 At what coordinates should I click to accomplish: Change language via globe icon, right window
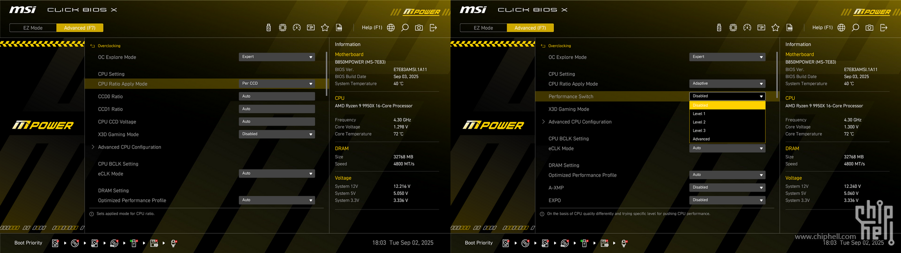841,28
